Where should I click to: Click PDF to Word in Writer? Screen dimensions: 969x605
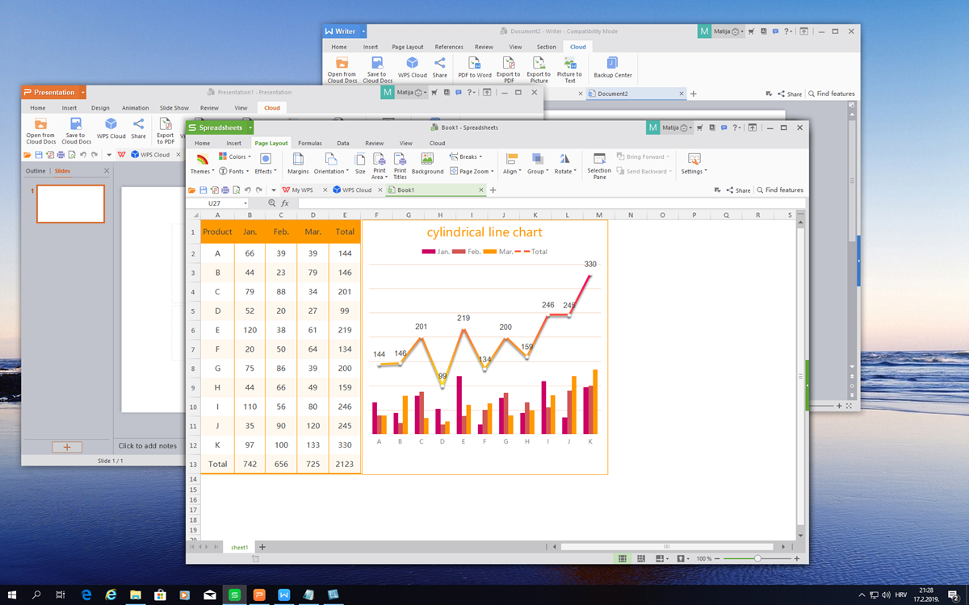pyautogui.click(x=474, y=67)
